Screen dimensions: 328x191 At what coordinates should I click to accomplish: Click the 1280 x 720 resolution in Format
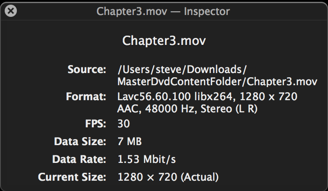[x=268, y=96]
